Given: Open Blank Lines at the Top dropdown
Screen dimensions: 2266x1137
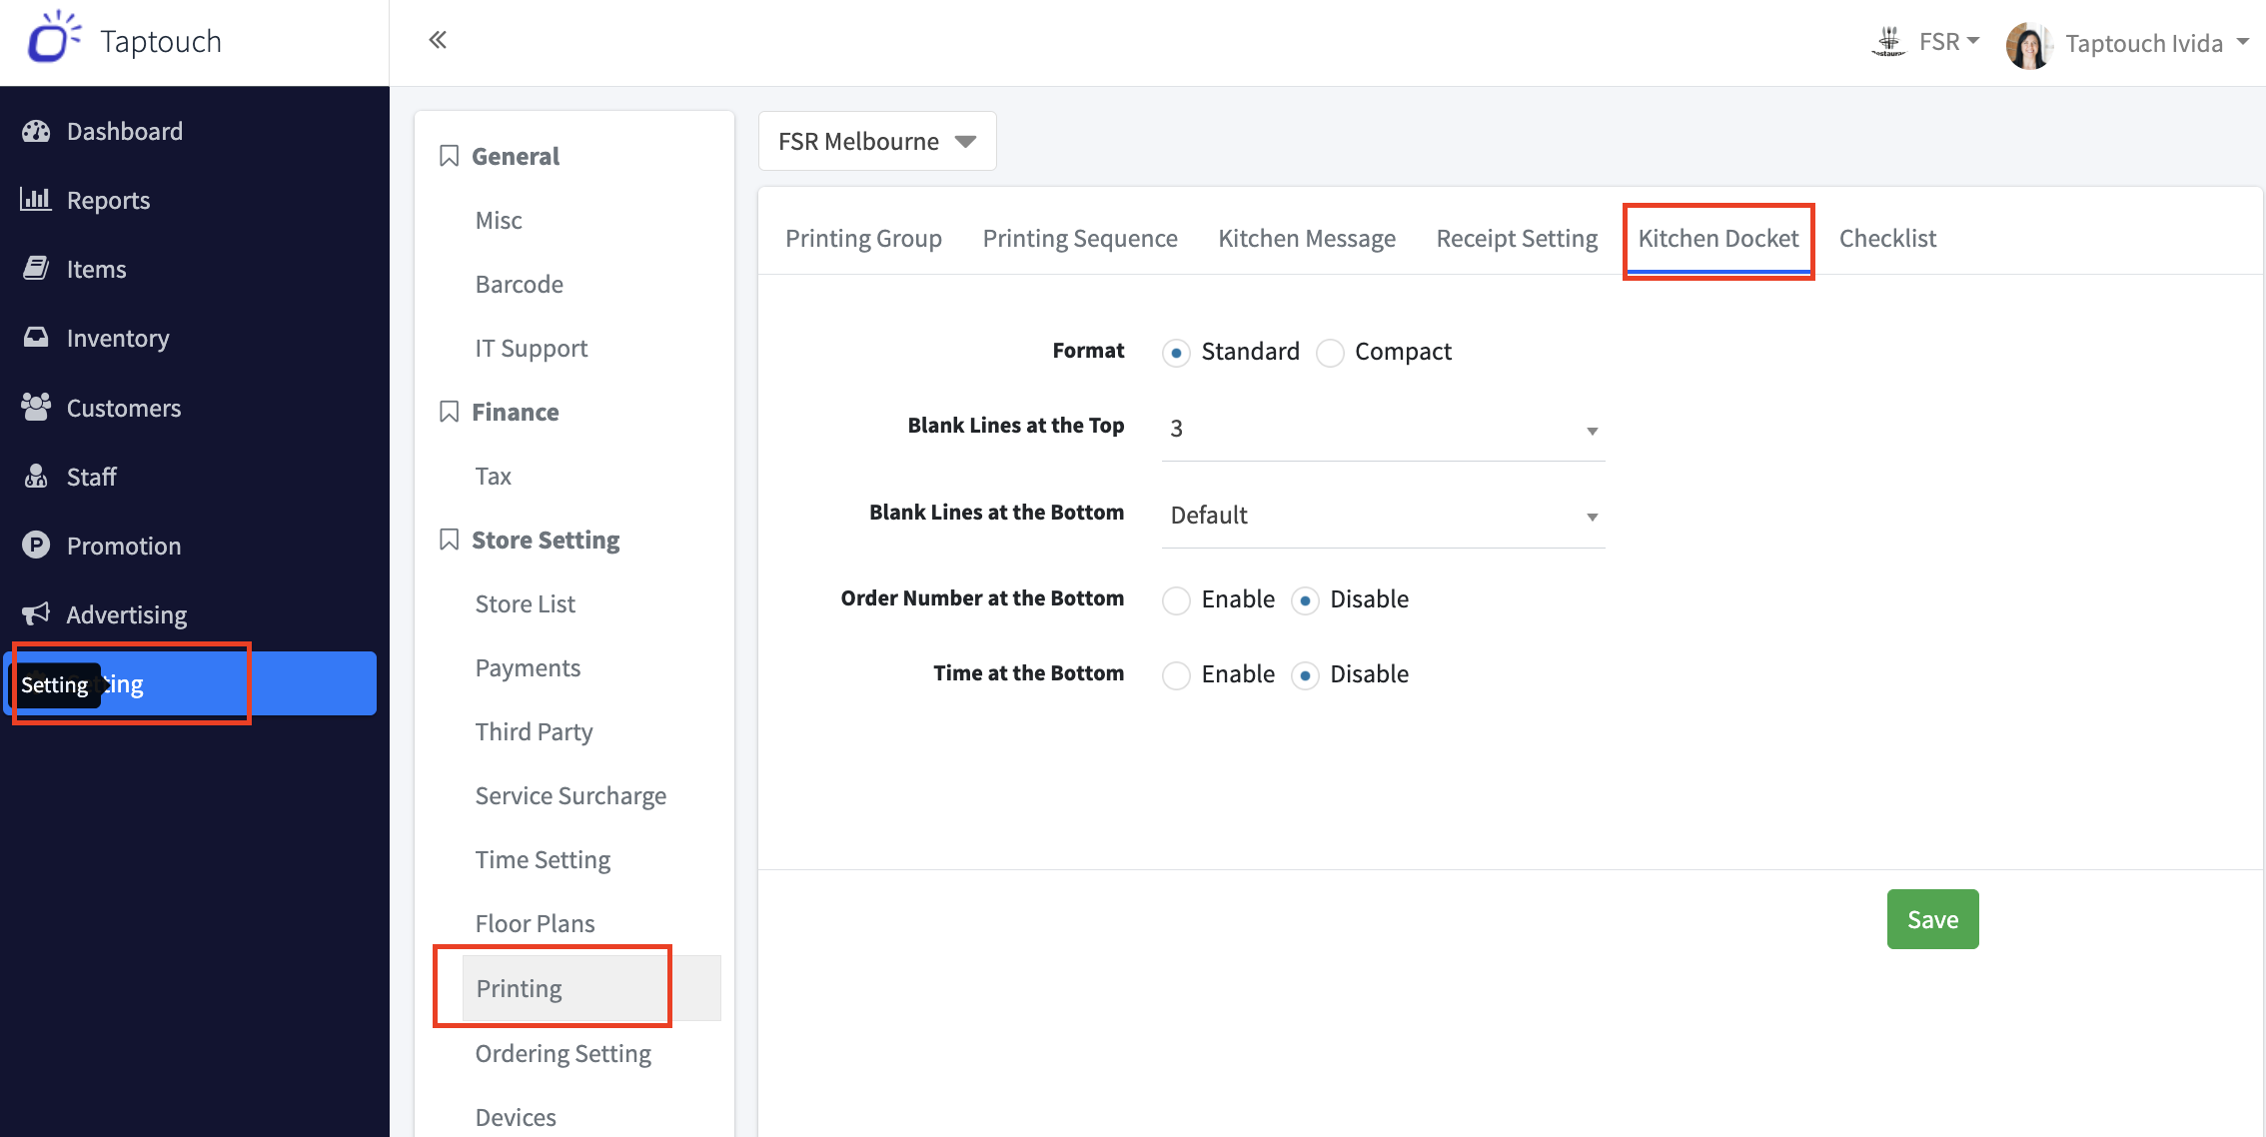Looking at the screenshot, I should [1383, 429].
